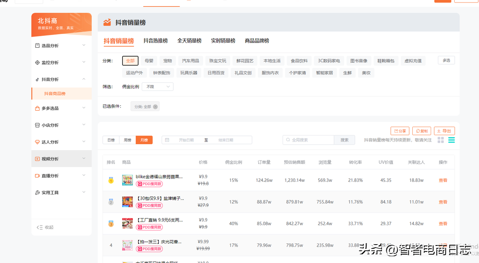Switch to 商品品牌榜 tab
The width and height of the screenshot is (479, 263).
(257, 41)
